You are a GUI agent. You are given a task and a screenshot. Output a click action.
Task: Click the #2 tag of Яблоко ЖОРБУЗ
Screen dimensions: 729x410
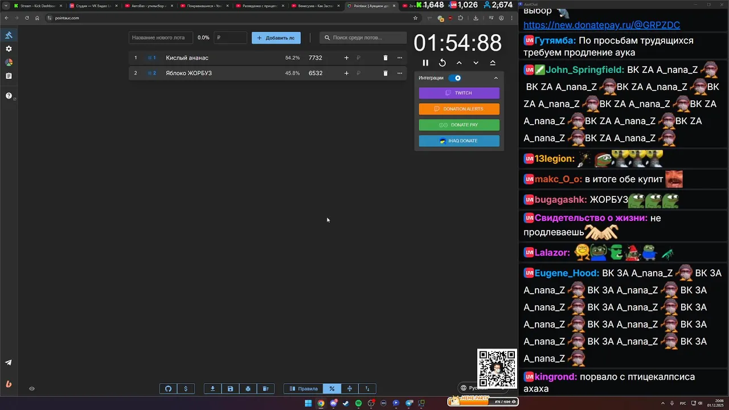tap(151, 73)
